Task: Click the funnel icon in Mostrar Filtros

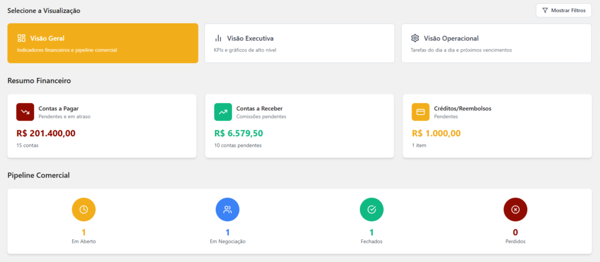Action: (545, 11)
